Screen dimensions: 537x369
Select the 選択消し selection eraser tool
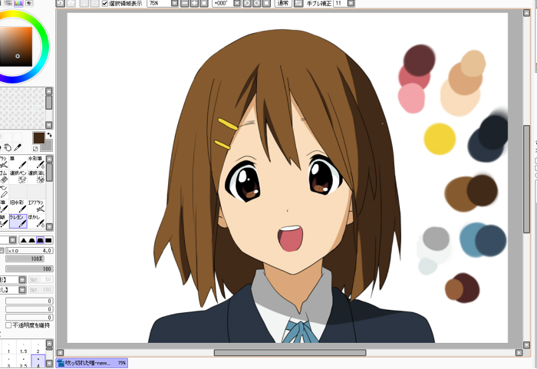[x=36, y=176]
